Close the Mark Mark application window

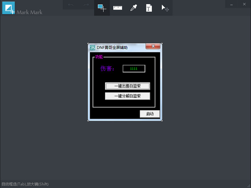[244, 4]
